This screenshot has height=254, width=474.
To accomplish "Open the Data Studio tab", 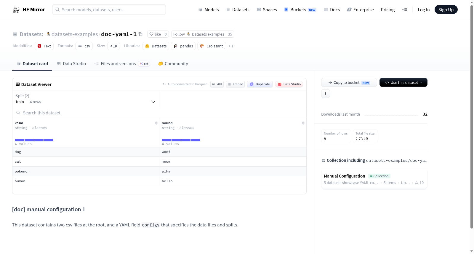I will click(x=71, y=64).
